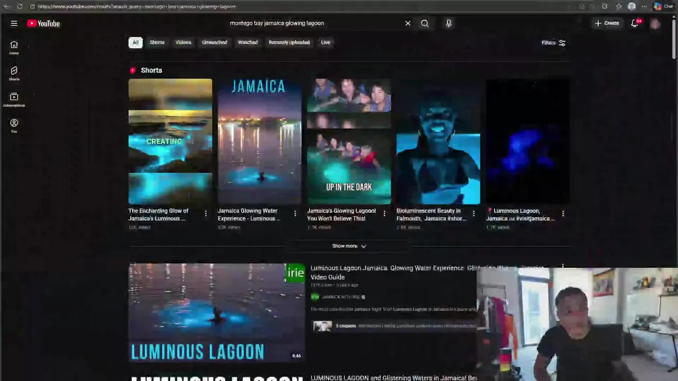Open the account avatar menu
The width and height of the screenshot is (678, 381).
click(655, 23)
